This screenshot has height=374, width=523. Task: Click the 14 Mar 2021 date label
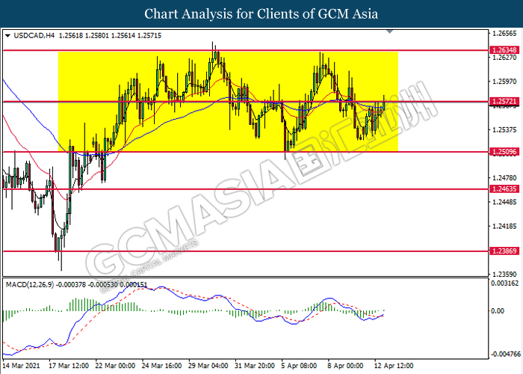pyautogui.click(x=22, y=366)
